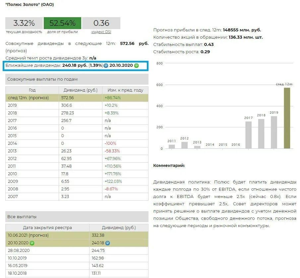Click the growth stability value 0.29
This screenshot has height=278, width=300.
tap(205, 52)
